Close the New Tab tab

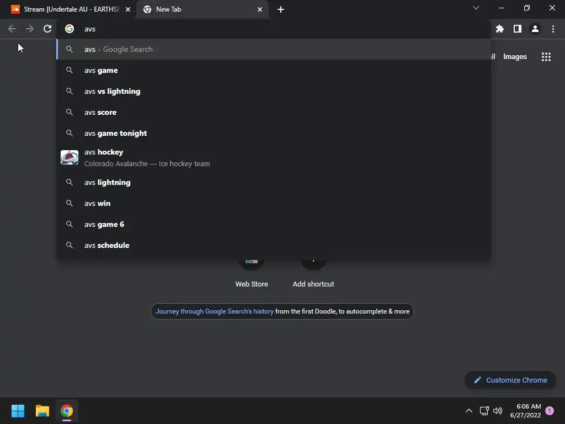(x=260, y=9)
